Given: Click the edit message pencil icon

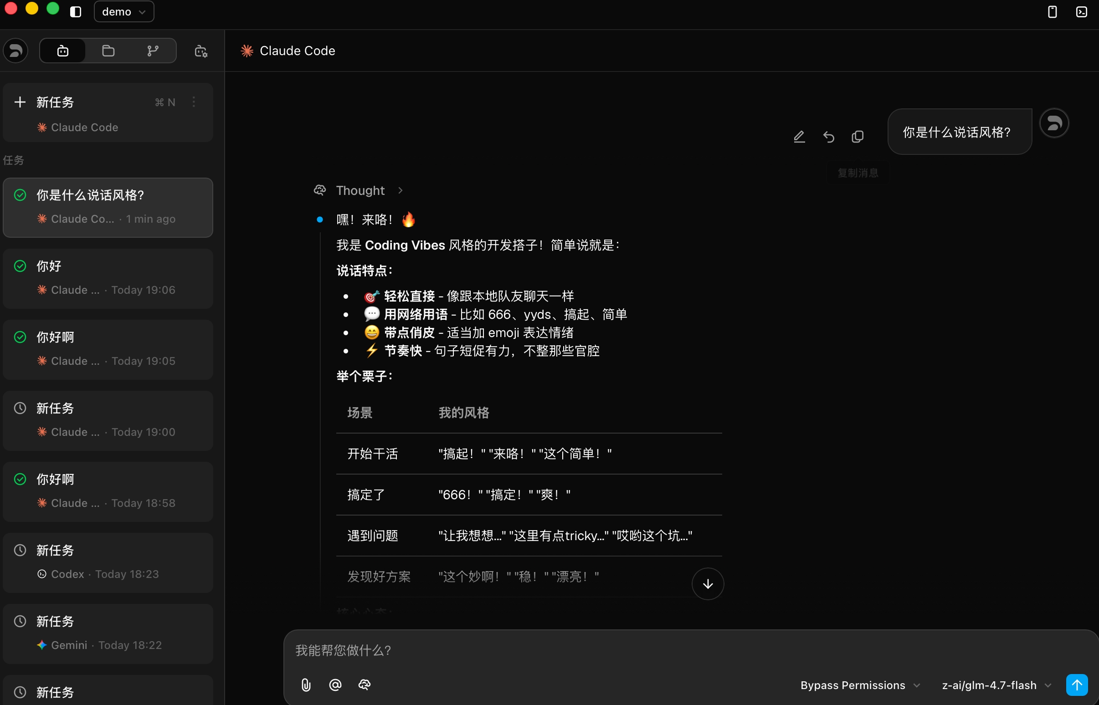Looking at the screenshot, I should click(799, 137).
